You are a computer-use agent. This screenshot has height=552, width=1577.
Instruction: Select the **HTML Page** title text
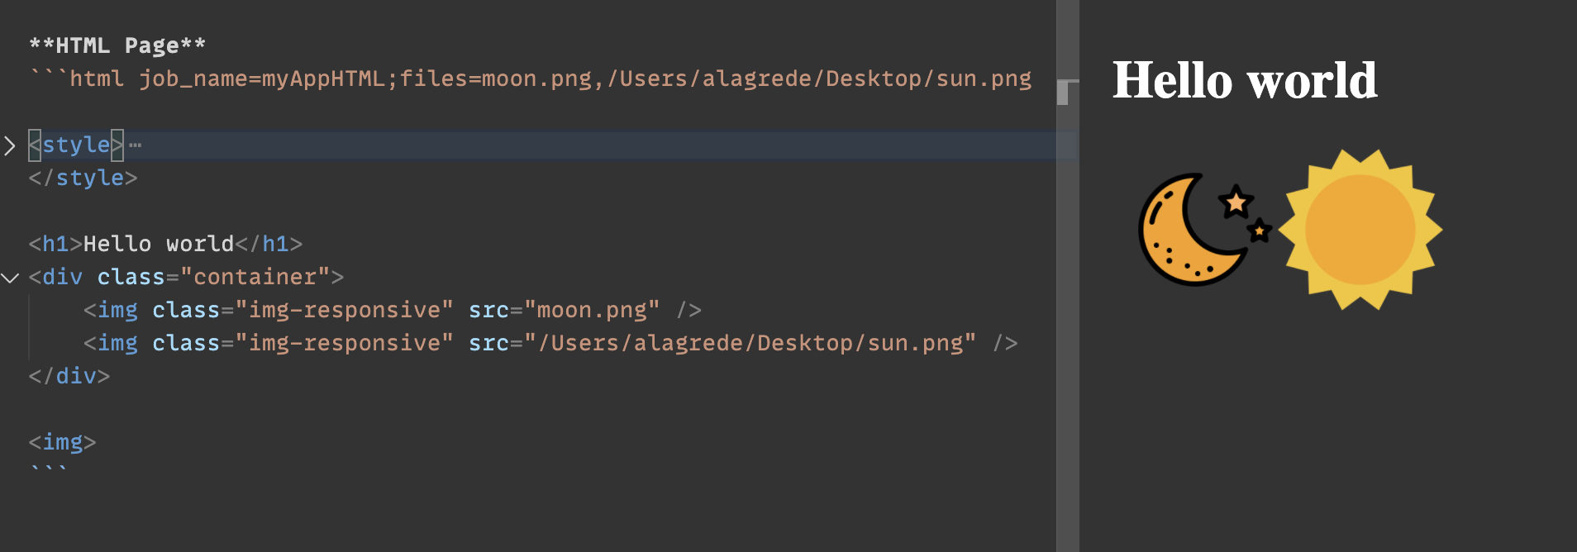(x=116, y=45)
